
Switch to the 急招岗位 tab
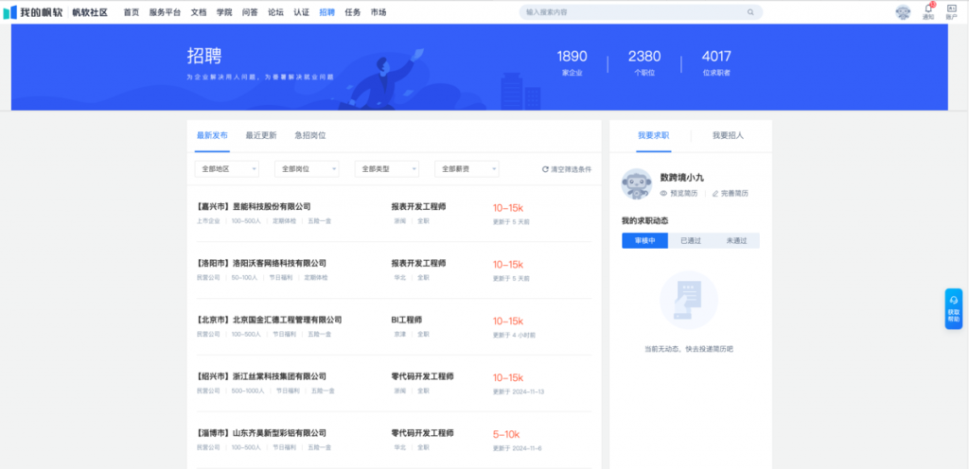pyautogui.click(x=309, y=135)
